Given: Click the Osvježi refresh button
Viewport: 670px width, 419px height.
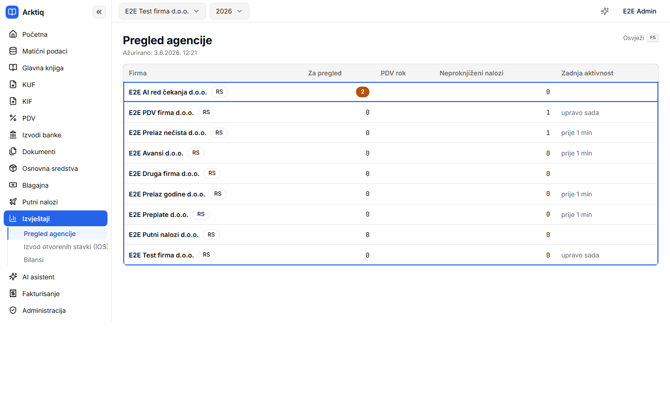Looking at the screenshot, I should 641,38.
